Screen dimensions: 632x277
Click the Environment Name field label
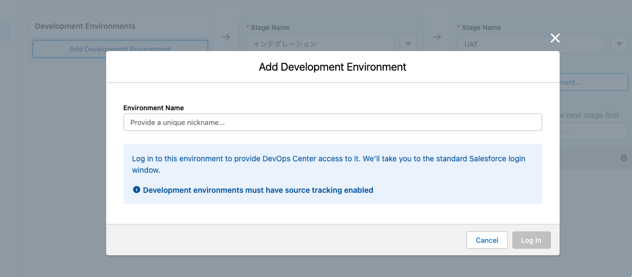point(154,108)
